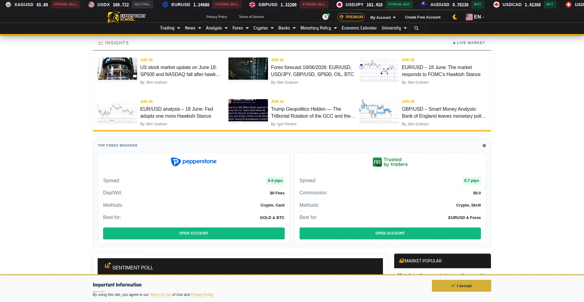Open the Forex forecast article thumbnail
This screenshot has height=302, width=584.
[248, 69]
